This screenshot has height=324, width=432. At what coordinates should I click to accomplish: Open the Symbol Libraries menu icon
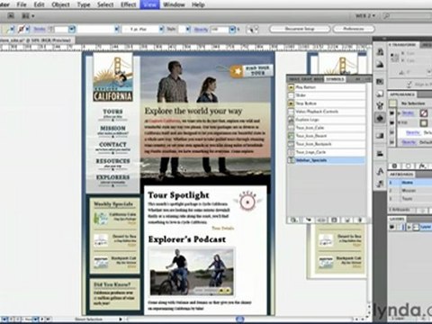293,220
